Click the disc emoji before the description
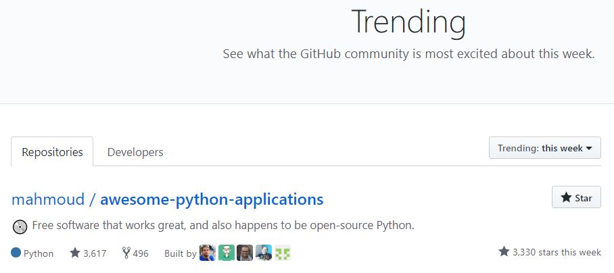 click(x=20, y=227)
